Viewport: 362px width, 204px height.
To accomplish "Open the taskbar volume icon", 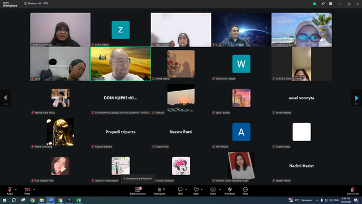I will click(x=331, y=200).
